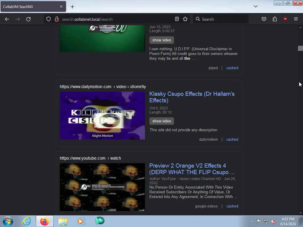
Task: Open cached link of the dailymotion result
Action: point(232,140)
